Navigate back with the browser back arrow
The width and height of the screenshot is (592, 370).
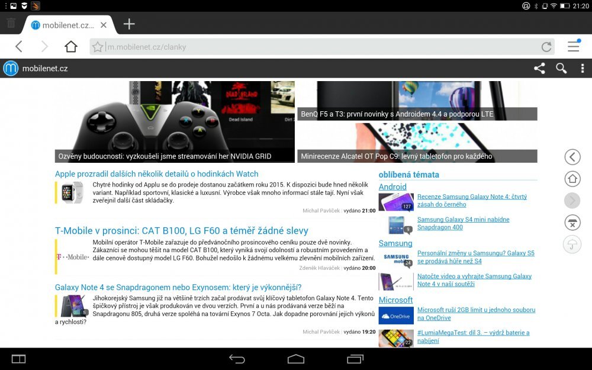[x=18, y=46]
